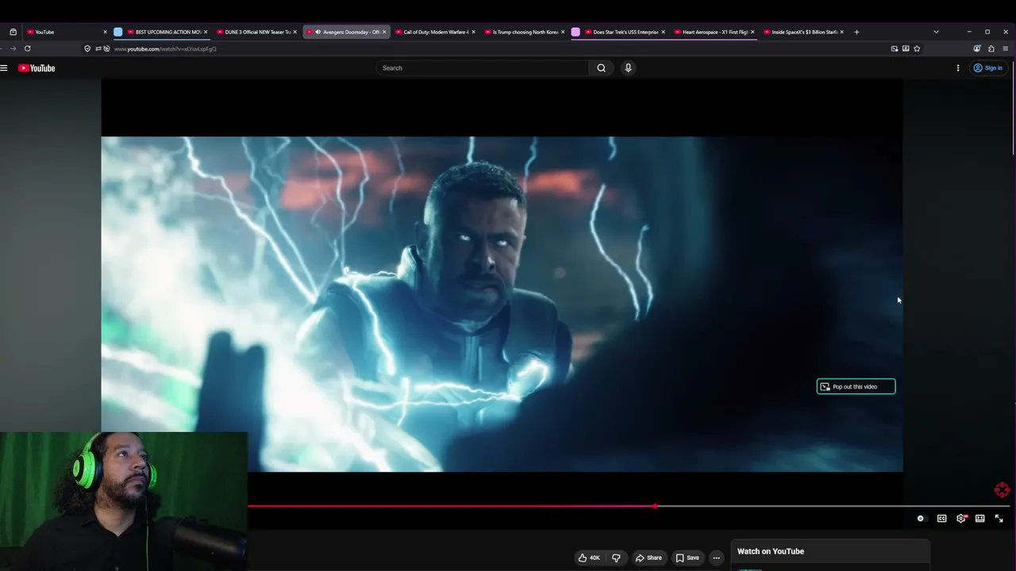Open YouTube settings three-dot menu
Image resolution: width=1016 pixels, height=571 pixels.
pos(958,68)
